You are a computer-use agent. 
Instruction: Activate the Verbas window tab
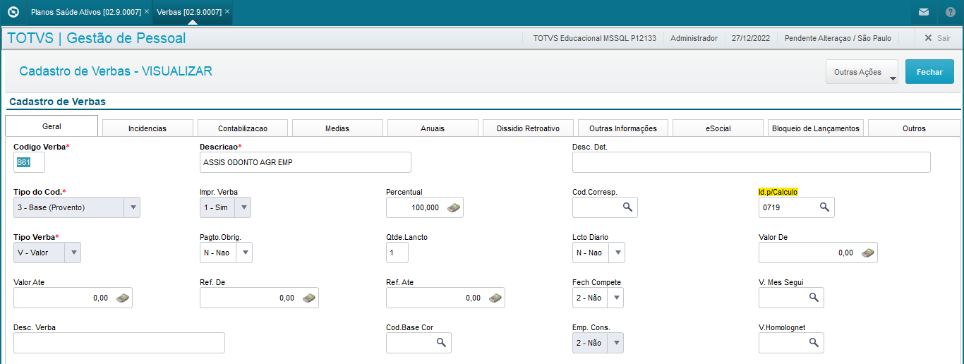tap(188, 12)
